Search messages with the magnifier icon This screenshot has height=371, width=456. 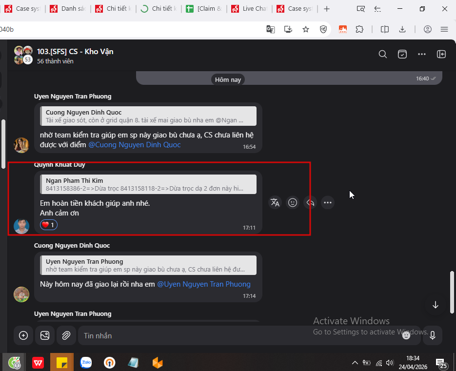(x=383, y=55)
